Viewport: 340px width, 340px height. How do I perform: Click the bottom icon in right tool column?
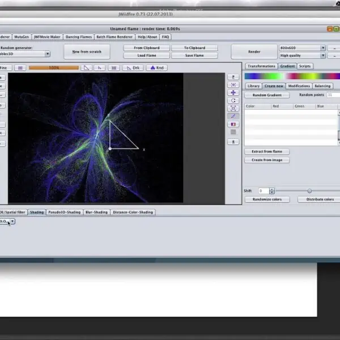click(x=233, y=142)
